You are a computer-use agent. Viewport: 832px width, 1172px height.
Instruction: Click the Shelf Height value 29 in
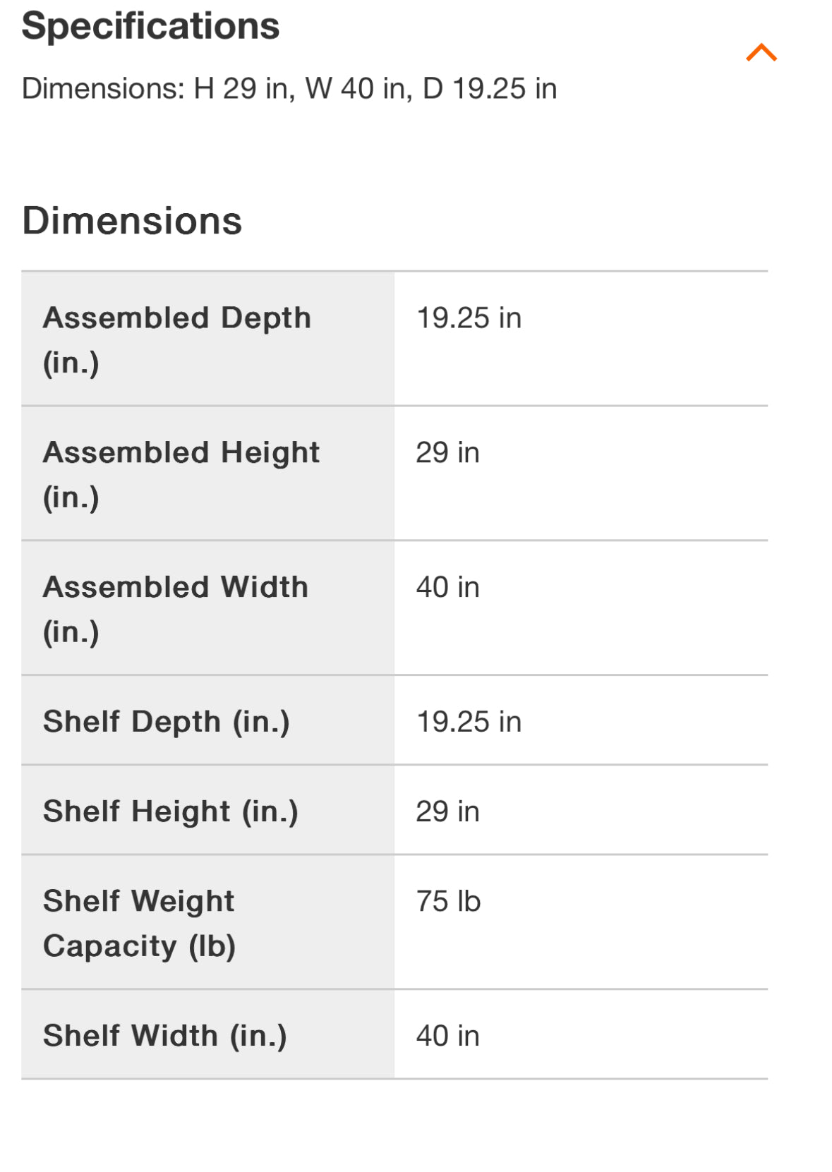[x=447, y=811]
